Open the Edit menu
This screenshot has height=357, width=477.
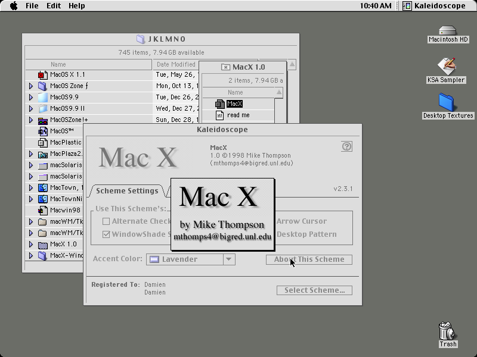(x=54, y=6)
